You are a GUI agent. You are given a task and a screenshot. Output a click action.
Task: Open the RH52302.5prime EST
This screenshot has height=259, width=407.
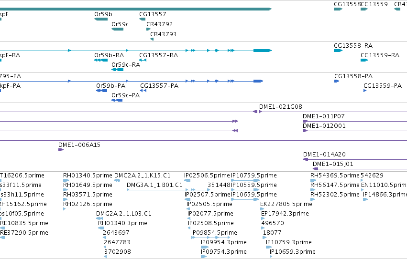(312, 199)
